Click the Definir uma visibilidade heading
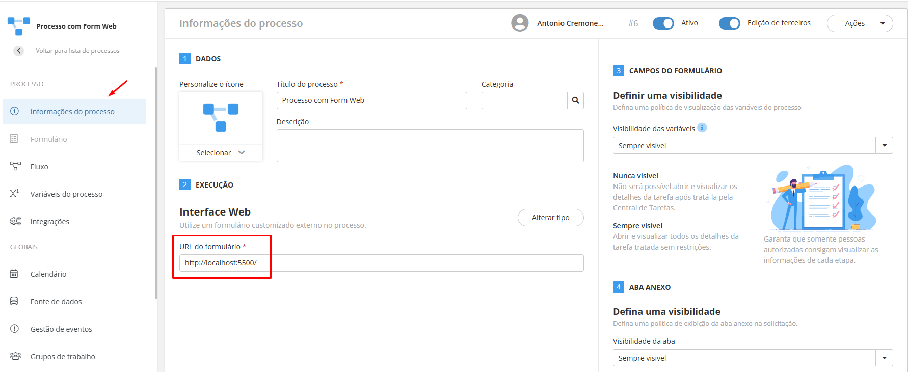This screenshot has height=372, width=908. click(x=667, y=95)
